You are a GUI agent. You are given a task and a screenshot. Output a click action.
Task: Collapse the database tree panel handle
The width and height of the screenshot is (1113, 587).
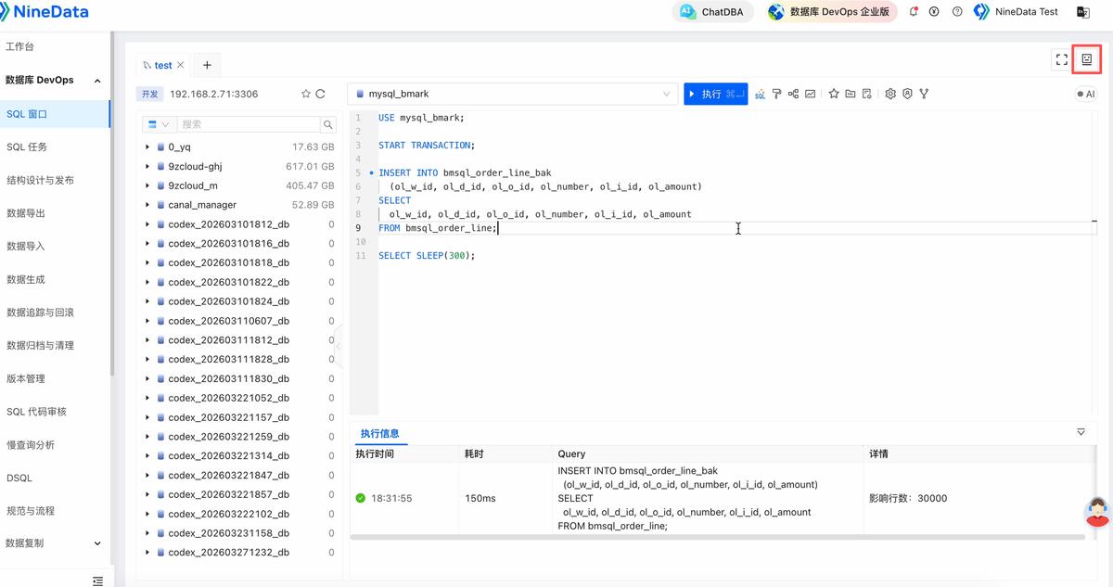tap(339, 345)
